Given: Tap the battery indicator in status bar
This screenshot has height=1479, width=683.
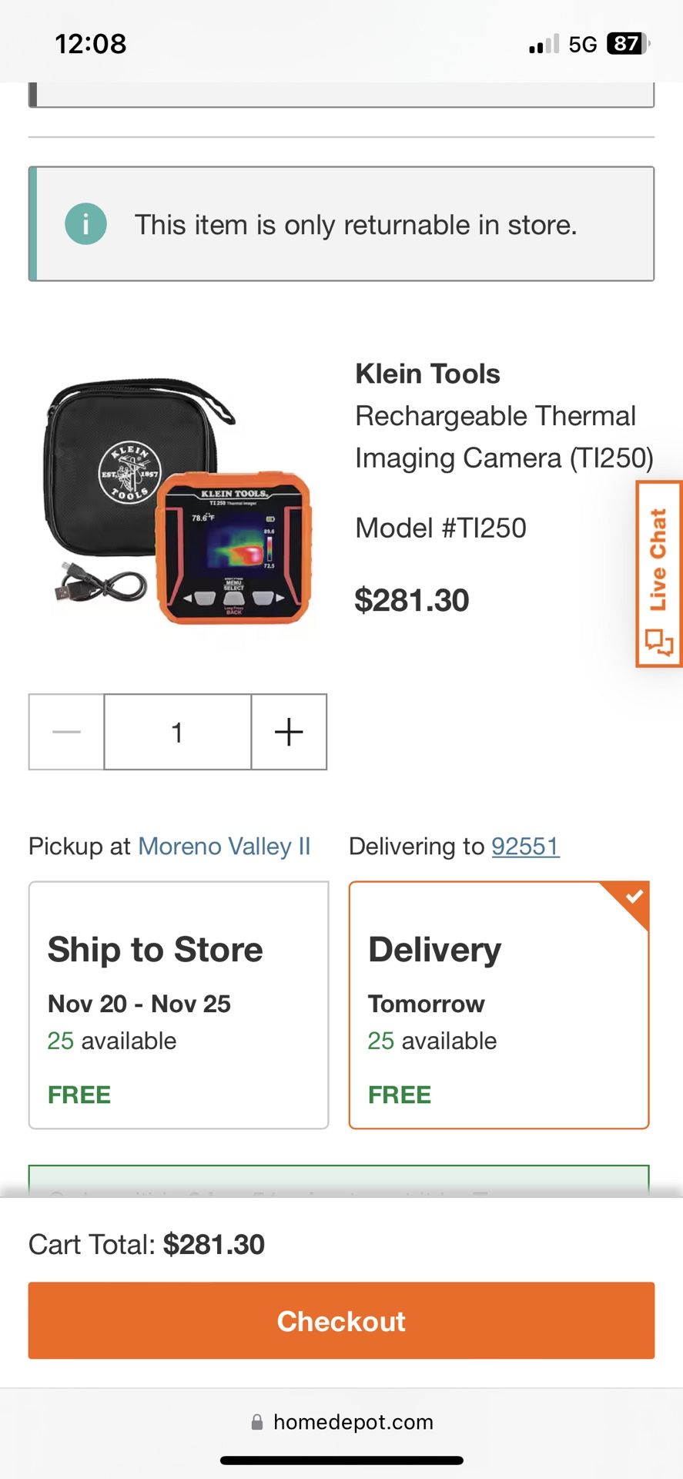Looking at the screenshot, I should [x=628, y=44].
